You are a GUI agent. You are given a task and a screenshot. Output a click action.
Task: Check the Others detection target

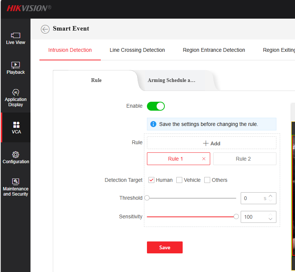point(207,180)
